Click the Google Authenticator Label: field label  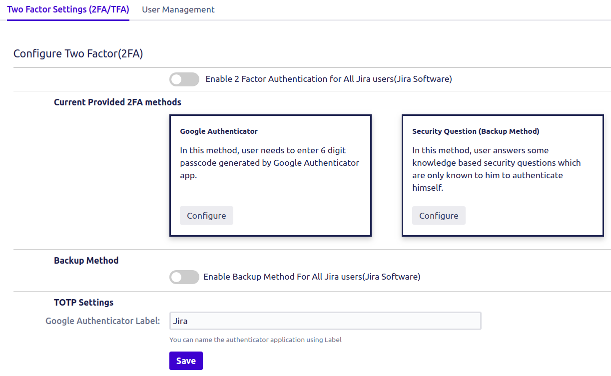(103, 321)
